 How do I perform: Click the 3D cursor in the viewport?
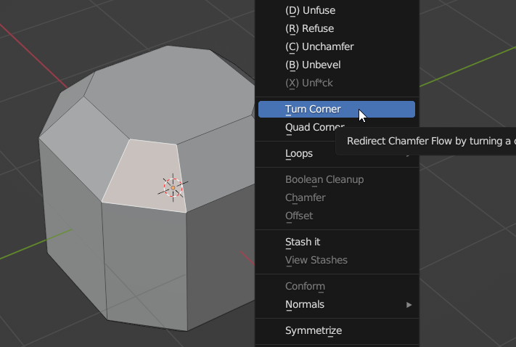[x=173, y=187]
